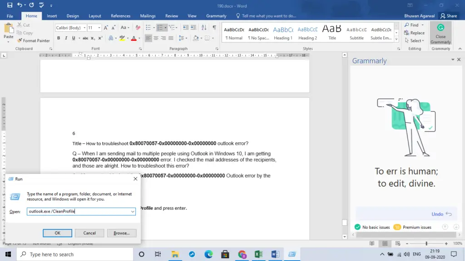This screenshot has height=261, width=465.
Task: Apply the Title style
Action: (x=332, y=33)
